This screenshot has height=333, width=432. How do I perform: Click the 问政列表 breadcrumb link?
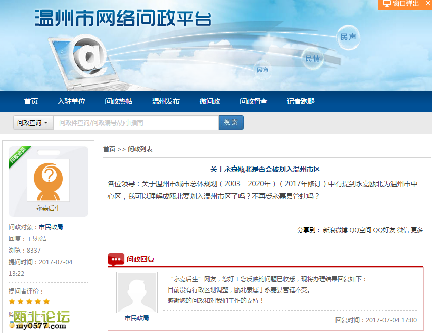tap(140, 149)
